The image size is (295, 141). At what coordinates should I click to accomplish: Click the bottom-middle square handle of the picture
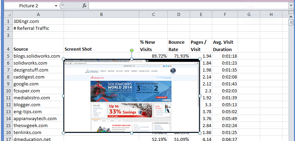pyautogui.click(x=132, y=133)
